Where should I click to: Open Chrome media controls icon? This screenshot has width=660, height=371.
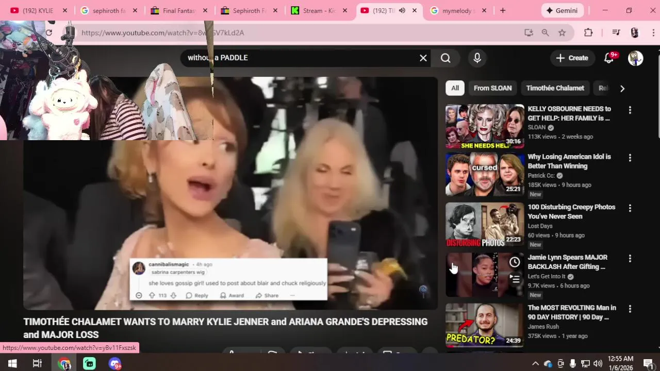tap(616, 32)
